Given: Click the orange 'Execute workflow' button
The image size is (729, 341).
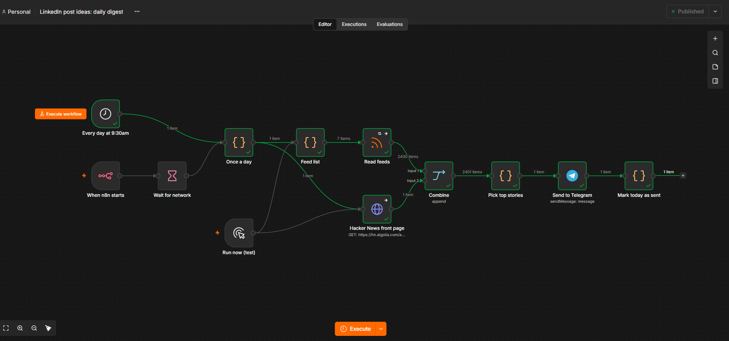Looking at the screenshot, I should 60,114.
